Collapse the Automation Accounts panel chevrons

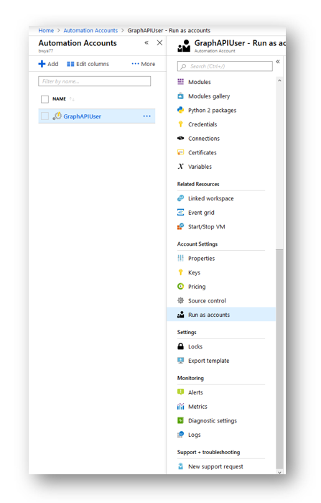pyautogui.click(x=146, y=42)
